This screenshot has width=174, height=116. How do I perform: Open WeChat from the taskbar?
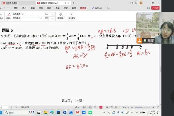(90, 113)
